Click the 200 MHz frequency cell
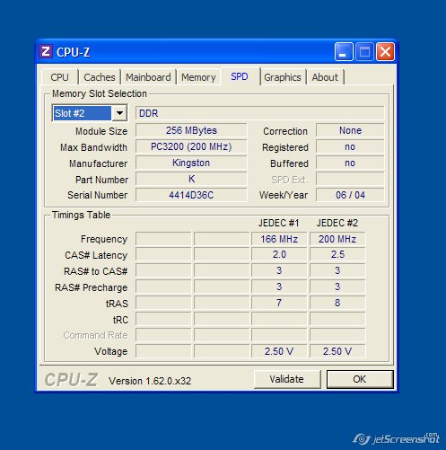 coord(337,239)
